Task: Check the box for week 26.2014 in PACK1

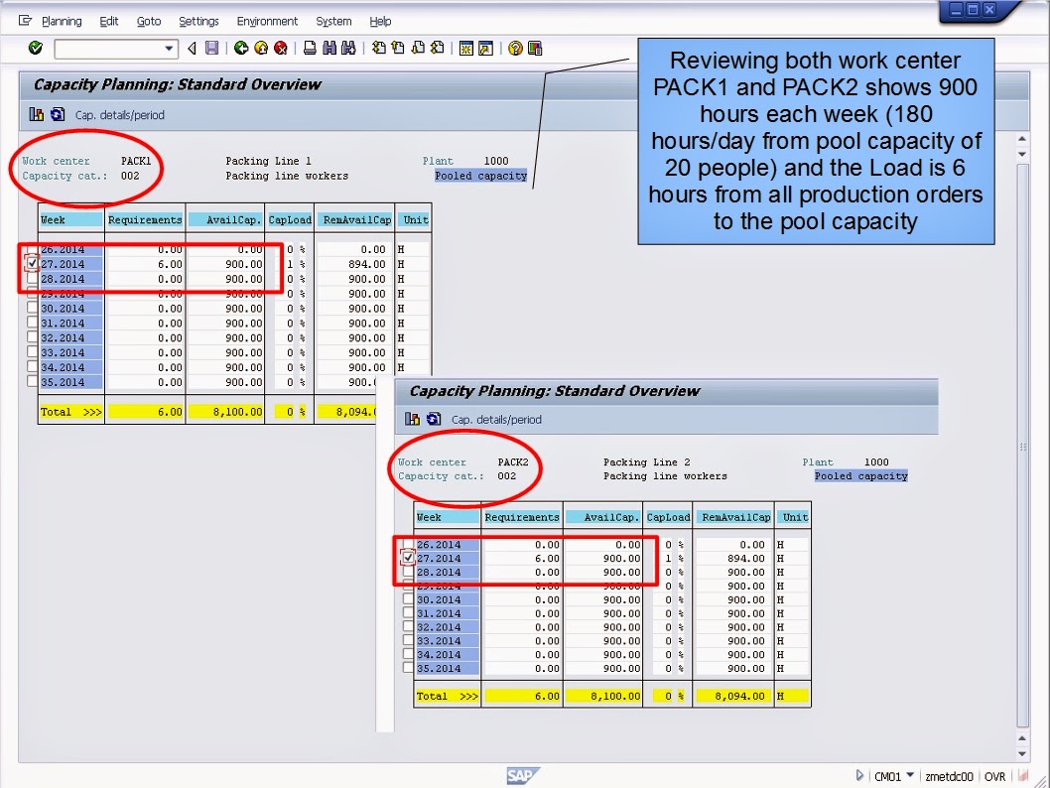Action: point(32,249)
